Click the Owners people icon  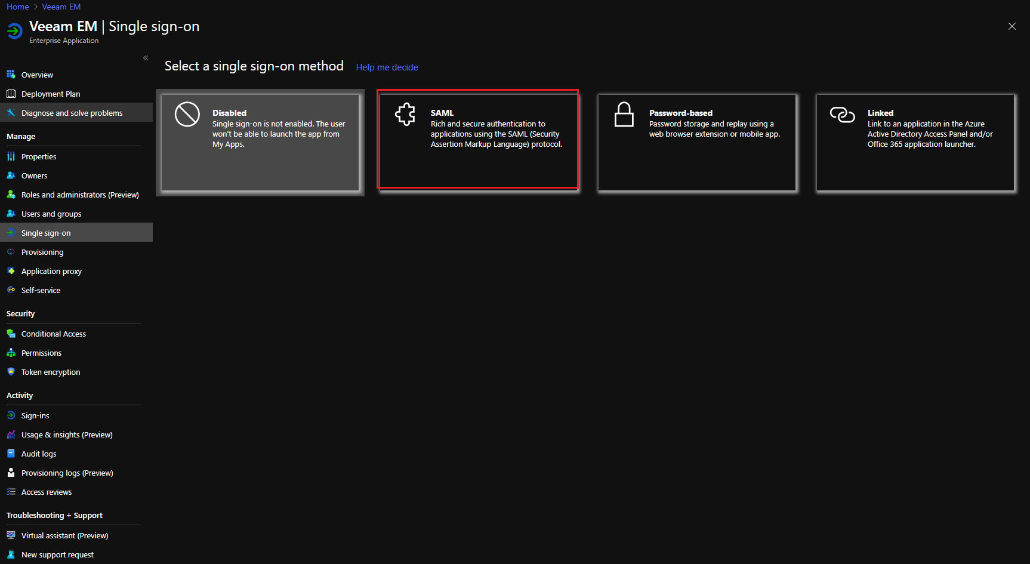point(11,175)
